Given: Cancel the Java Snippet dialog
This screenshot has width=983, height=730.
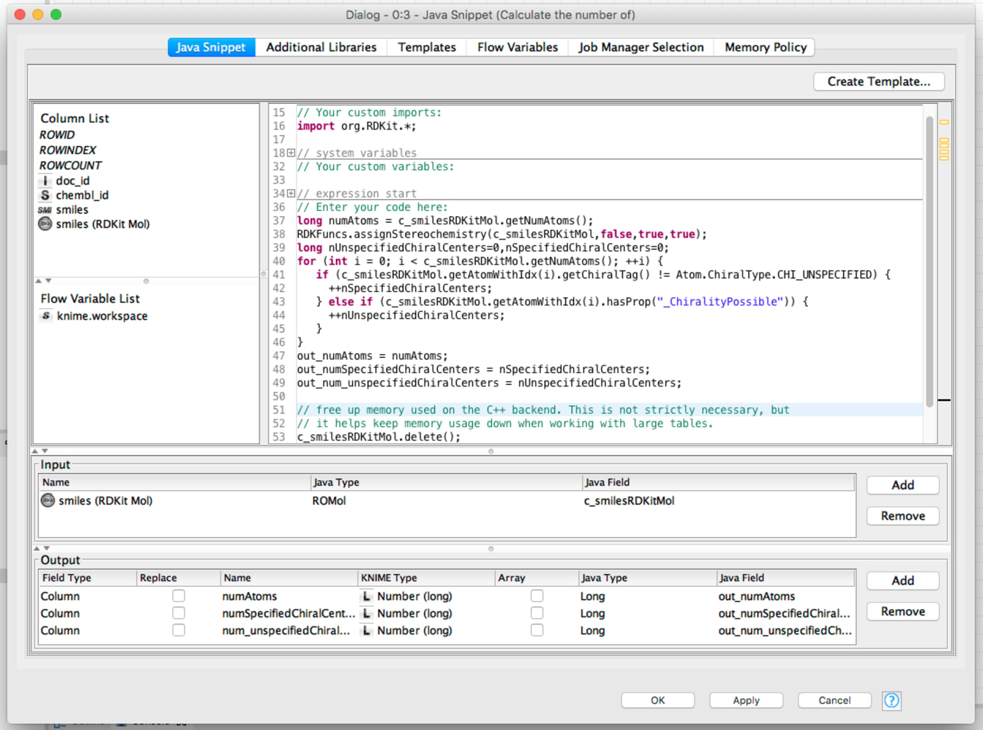Looking at the screenshot, I should coord(835,701).
